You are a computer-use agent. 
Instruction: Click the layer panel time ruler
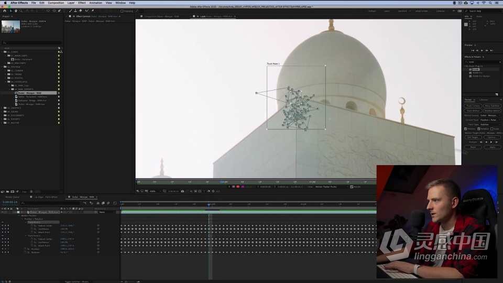tap(256, 182)
